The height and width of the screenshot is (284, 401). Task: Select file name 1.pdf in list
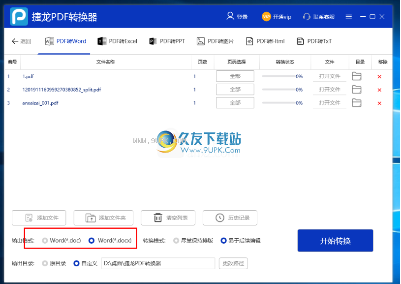[28, 76]
